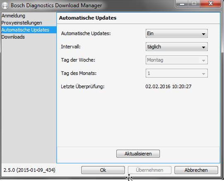Click the Tag des Monats label
Viewport: 224px width, 181px height.
pos(79,73)
